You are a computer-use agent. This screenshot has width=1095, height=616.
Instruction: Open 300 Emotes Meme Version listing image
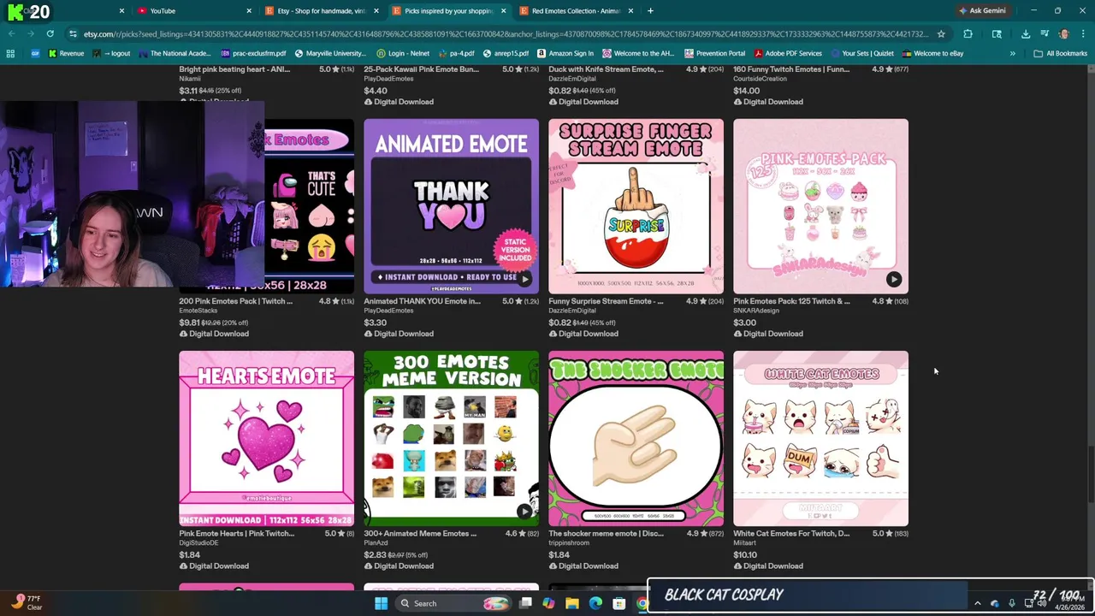451,438
